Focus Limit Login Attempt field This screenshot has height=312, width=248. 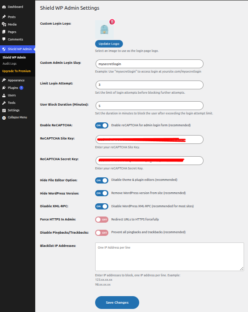tap(149, 85)
